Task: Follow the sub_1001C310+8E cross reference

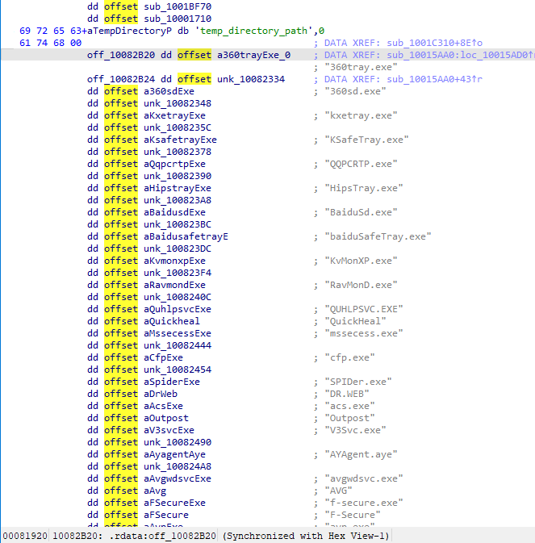Action: click(x=435, y=43)
